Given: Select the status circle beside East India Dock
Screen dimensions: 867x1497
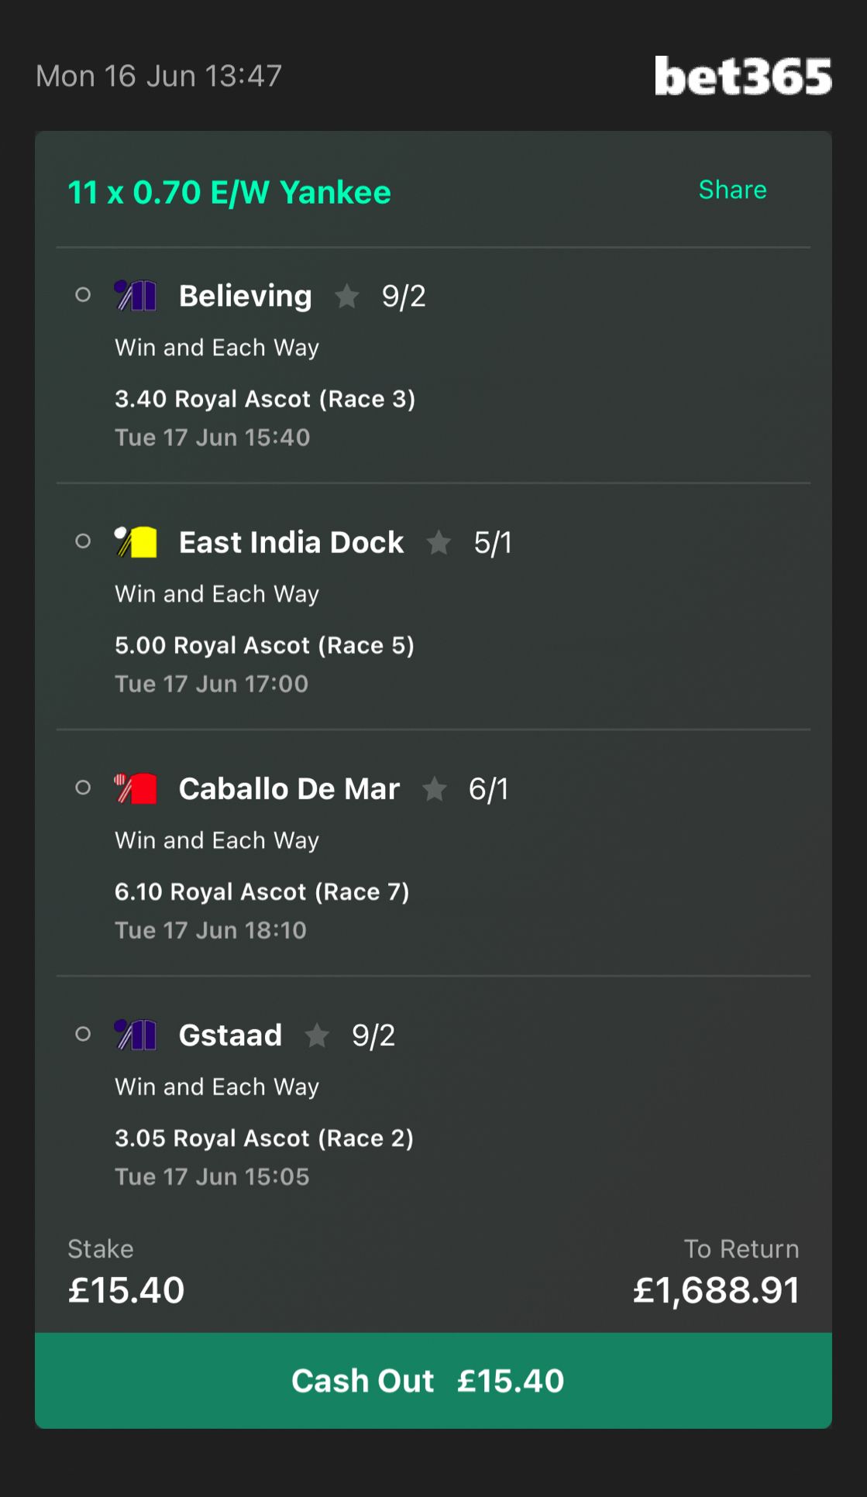Looking at the screenshot, I should [x=83, y=541].
